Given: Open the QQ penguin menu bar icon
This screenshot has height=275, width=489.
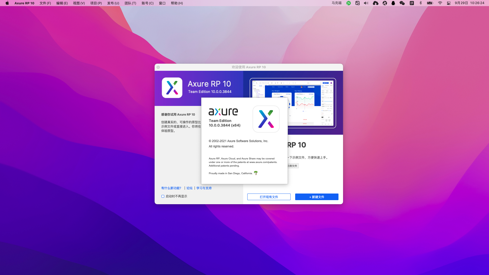Looking at the screenshot, I should tap(393, 3).
